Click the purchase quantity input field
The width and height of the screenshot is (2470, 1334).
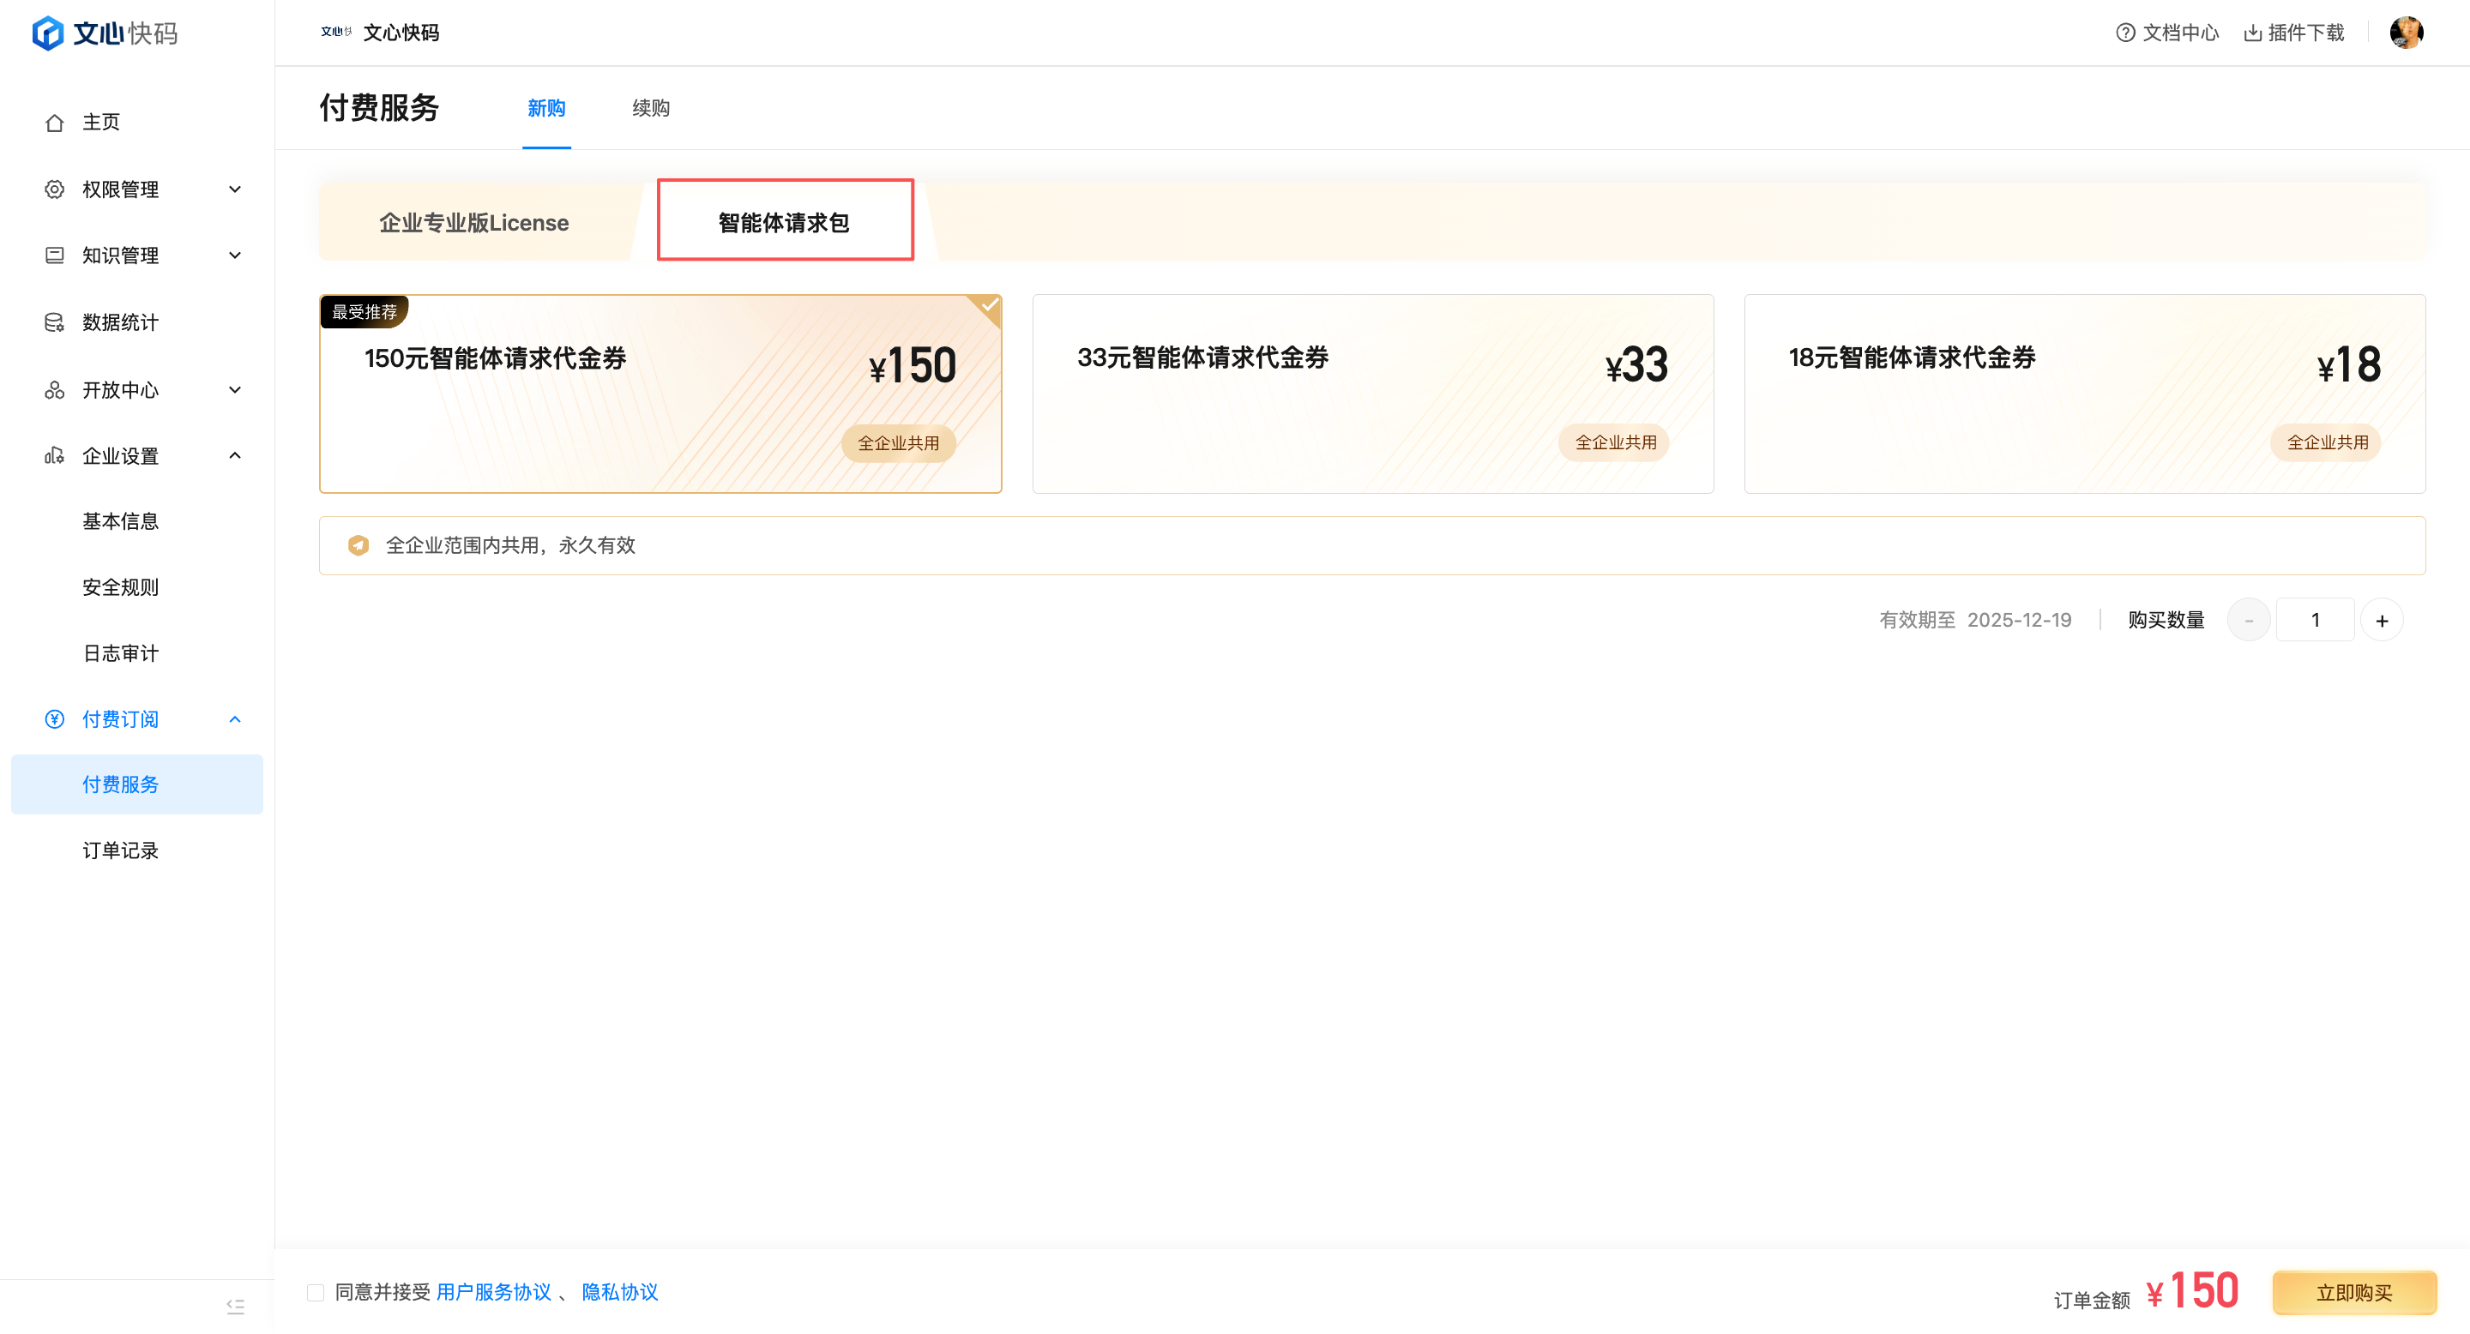(2314, 621)
